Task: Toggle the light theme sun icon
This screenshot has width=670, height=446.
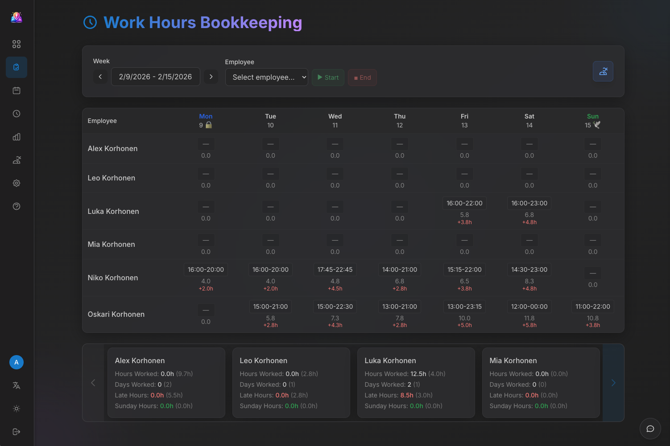Action: [17, 409]
